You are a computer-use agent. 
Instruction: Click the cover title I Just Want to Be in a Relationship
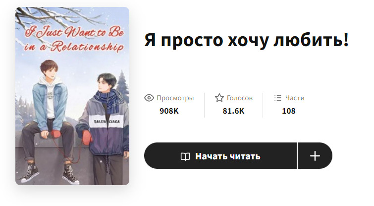(74, 39)
